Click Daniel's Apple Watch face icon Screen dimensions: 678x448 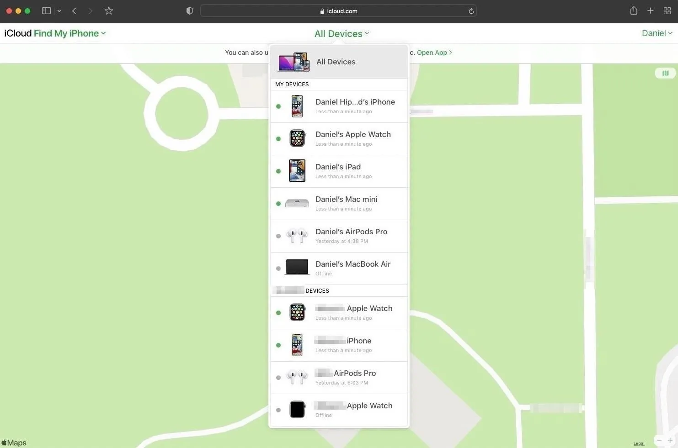297,138
